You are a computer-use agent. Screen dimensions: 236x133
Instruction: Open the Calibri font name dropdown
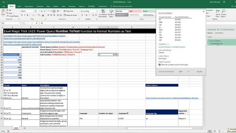[34, 11]
